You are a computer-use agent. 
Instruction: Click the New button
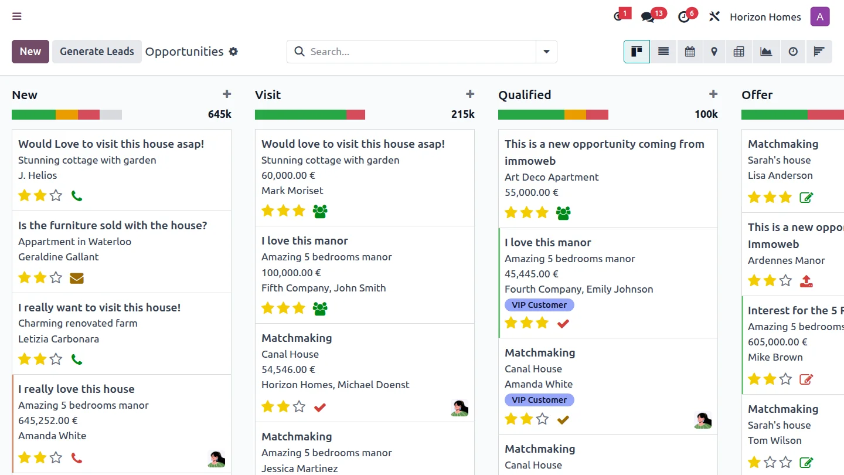(x=30, y=52)
